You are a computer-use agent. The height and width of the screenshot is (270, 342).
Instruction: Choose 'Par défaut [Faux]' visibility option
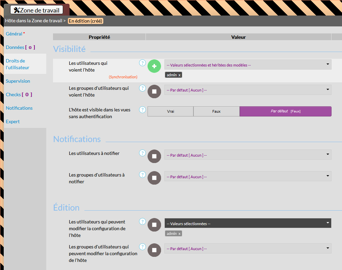[x=285, y=111]
